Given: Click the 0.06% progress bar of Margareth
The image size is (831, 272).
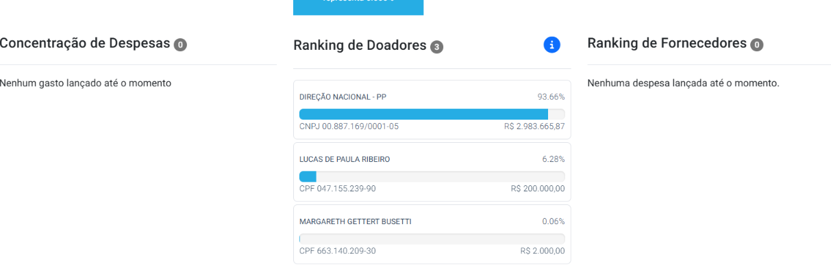Looking at the screenshot, I should tap(432, 239).
